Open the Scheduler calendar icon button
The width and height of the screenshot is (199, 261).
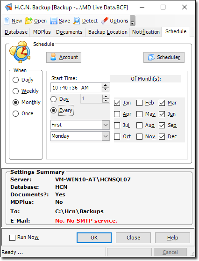click(164, 58)
